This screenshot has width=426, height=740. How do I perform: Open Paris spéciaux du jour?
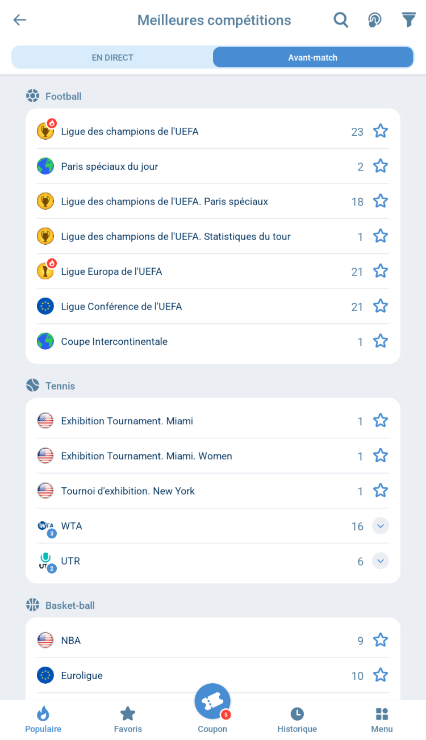(x=110, y=166)
